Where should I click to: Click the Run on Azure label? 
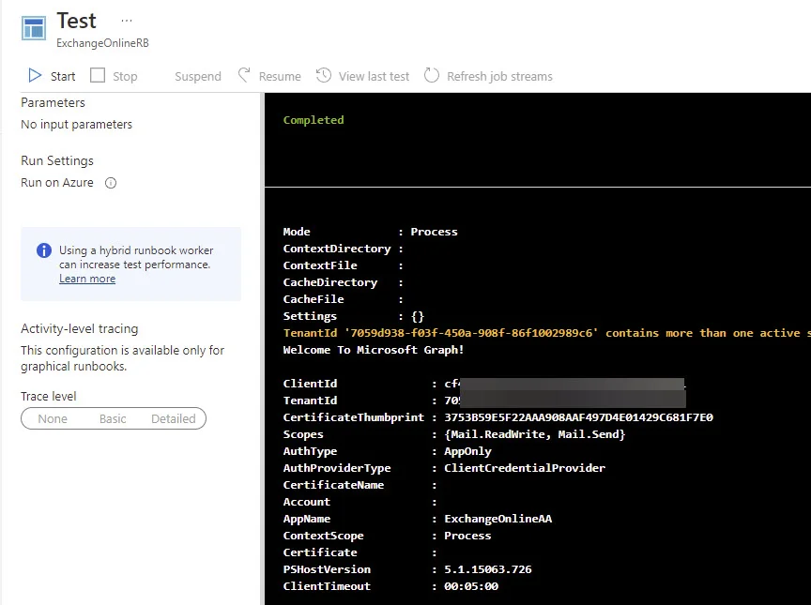coord(57,182)
